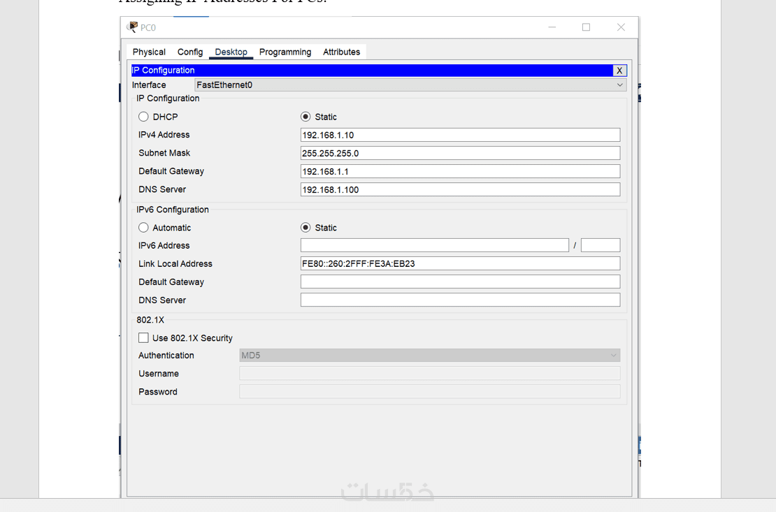Expand the Interface FastEthernet0 dropdown
The height and width of the screenshot is (512, 776).
tap(410, 85)
